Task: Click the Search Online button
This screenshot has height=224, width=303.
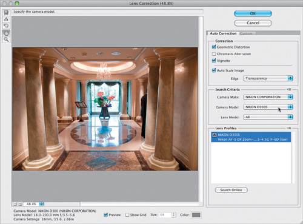Action: tap(231, 190)
